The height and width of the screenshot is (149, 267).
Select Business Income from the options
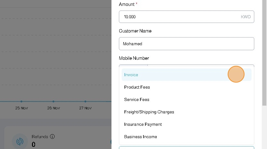pyautogui.click(x=140, y=137)
